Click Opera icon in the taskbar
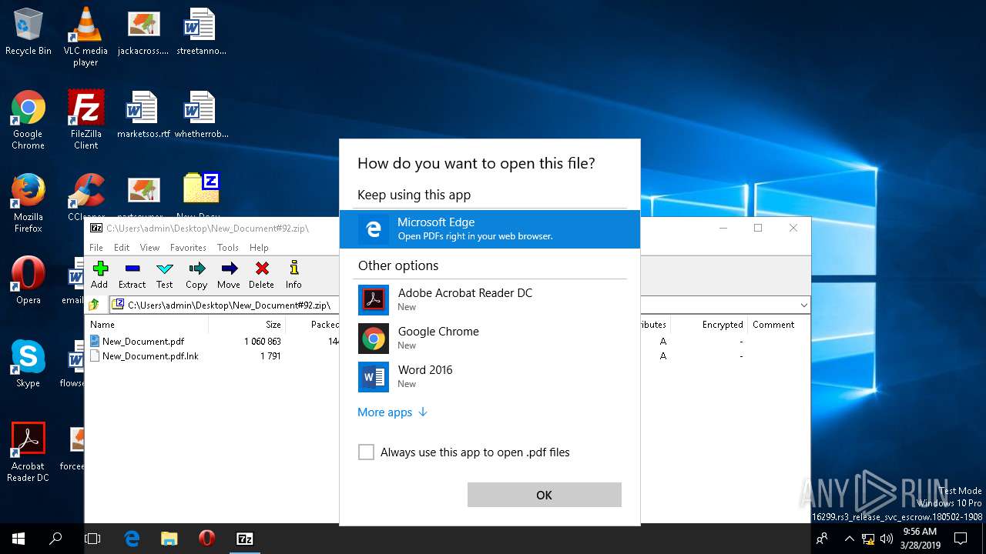Viewport: 986px width, 554px height. coord(206,539)
